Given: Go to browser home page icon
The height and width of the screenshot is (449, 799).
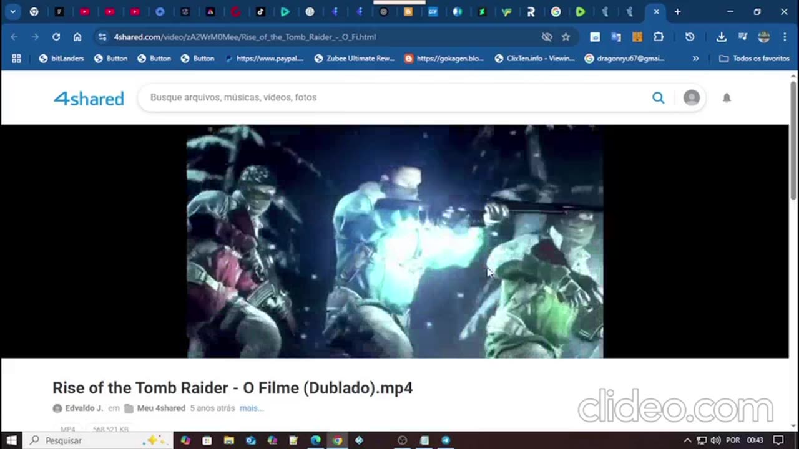Looking at the screenshot, I should pyautogui.click(x=77, y=37).
